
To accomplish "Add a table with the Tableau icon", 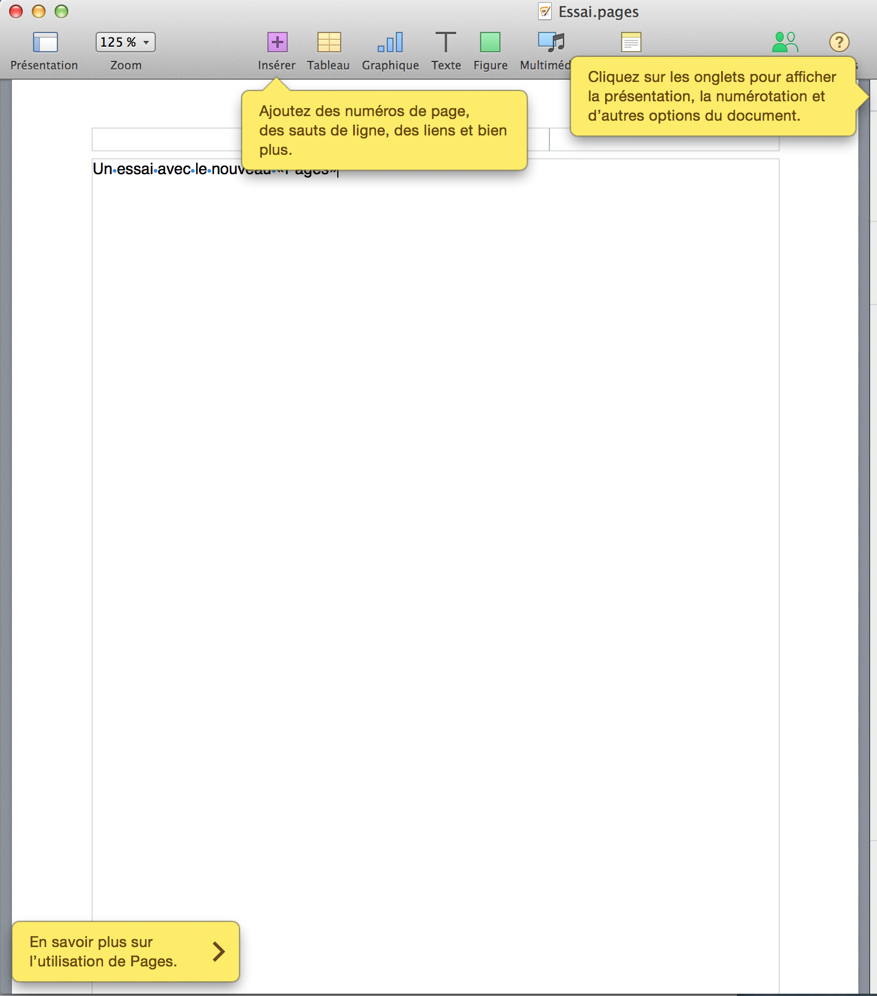I will point(328,43).
